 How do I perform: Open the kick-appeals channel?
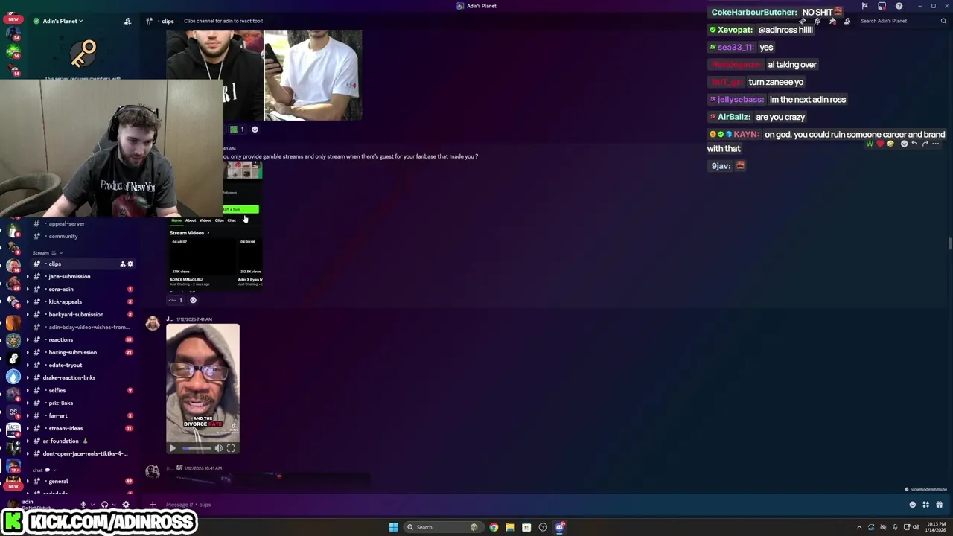[x=65, y=301]
